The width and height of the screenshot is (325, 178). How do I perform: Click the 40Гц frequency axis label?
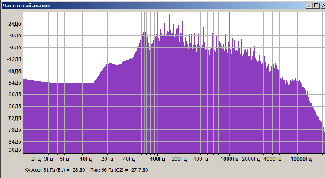pyautogui.click(x=129, y=159)
